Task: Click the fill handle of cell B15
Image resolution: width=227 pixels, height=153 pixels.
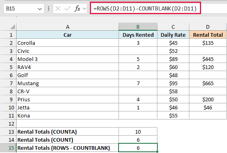Action: tap(157, 151)
